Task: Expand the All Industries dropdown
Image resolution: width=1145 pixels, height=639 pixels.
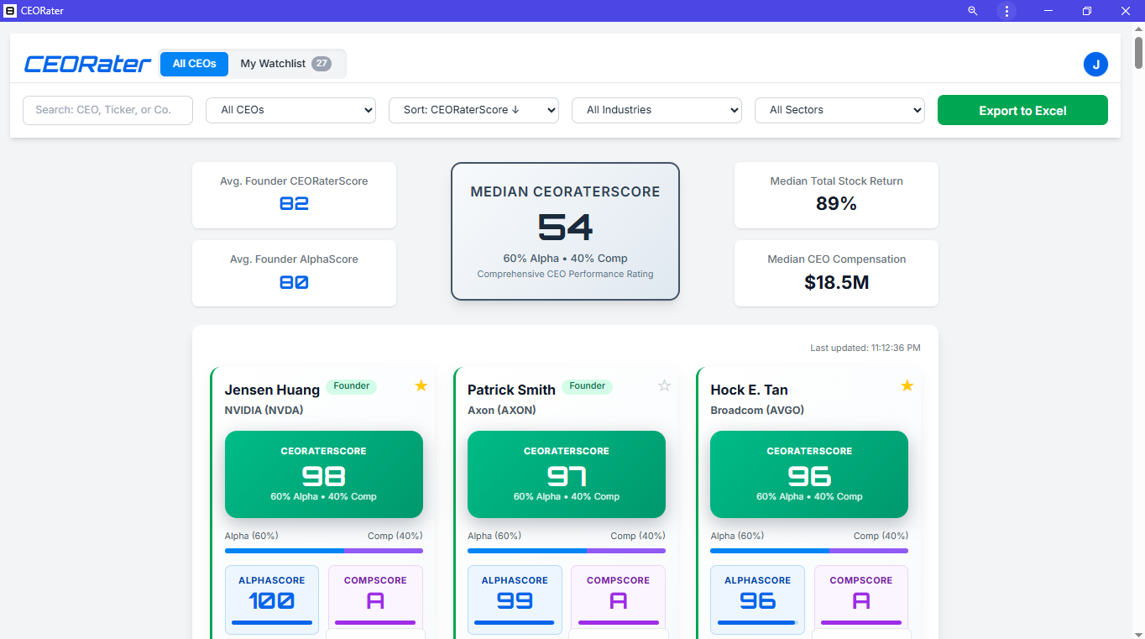Action: coord(656,110)
